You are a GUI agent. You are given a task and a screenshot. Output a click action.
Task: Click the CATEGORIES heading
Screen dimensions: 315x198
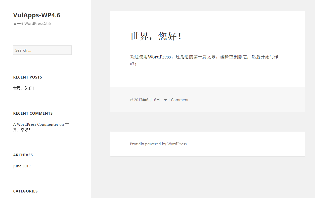25,191
